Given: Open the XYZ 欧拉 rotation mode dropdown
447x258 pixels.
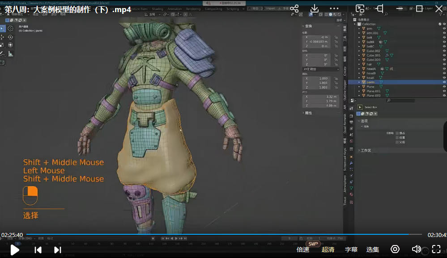Looking at the screenshot, I should point(321,69).
